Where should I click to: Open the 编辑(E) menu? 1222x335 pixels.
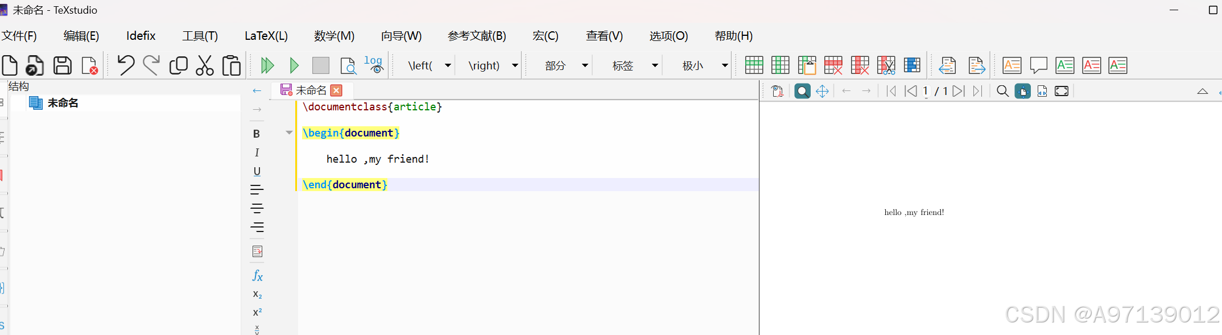click(x=81, y=36)
